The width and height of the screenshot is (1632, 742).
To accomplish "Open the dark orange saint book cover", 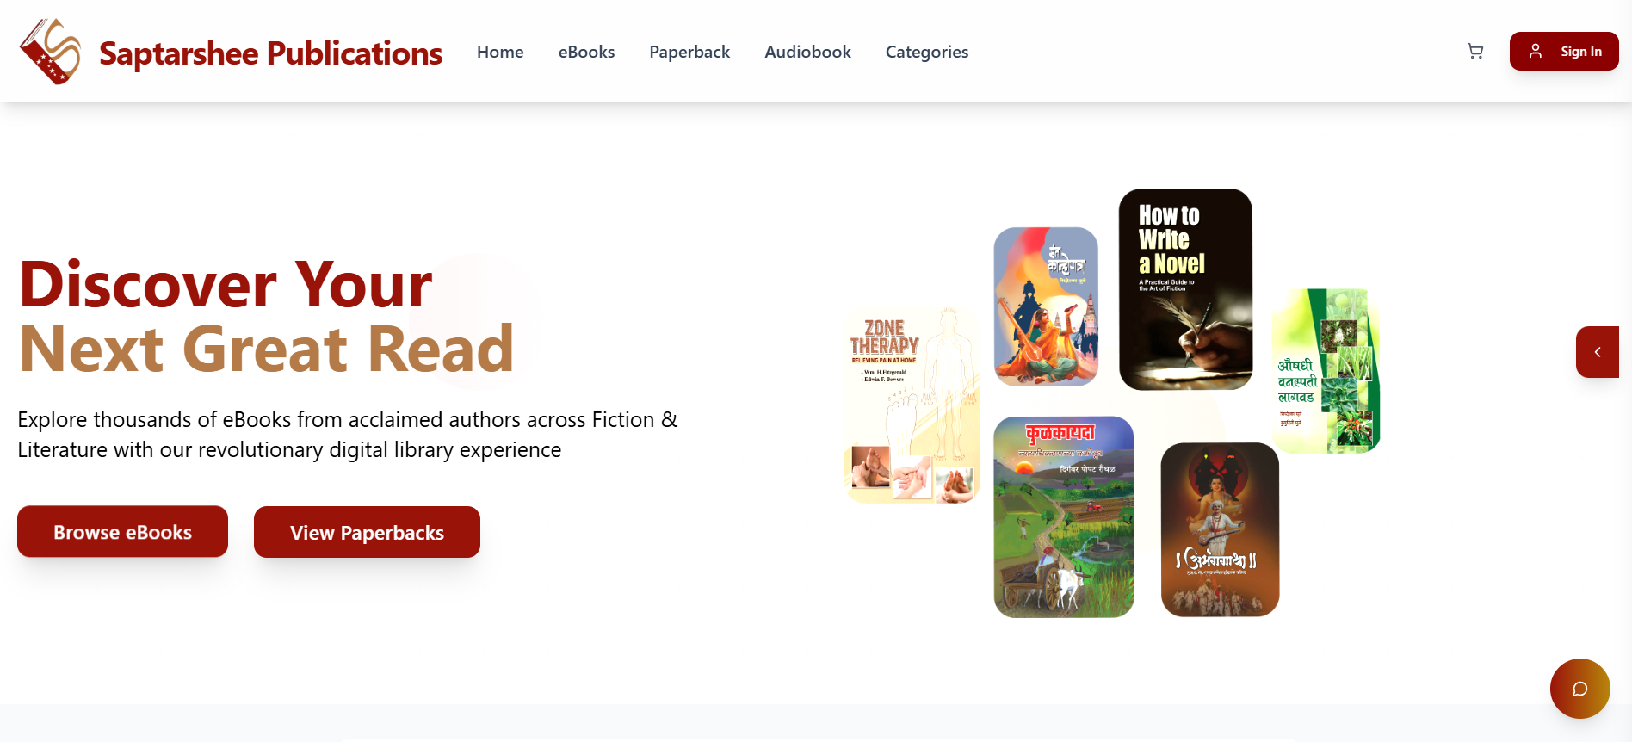I will 1220,529.
